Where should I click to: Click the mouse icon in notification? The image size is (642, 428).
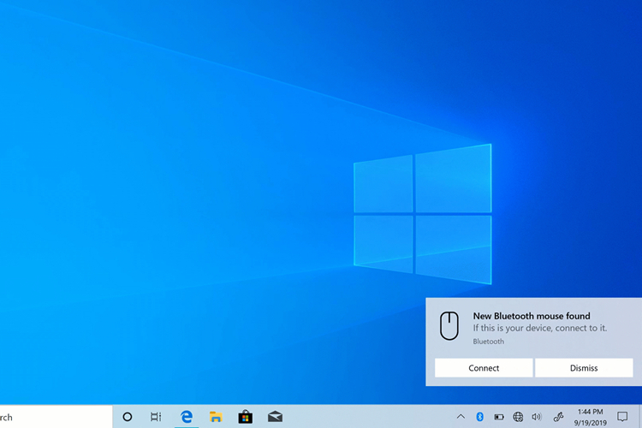(449, 325)
